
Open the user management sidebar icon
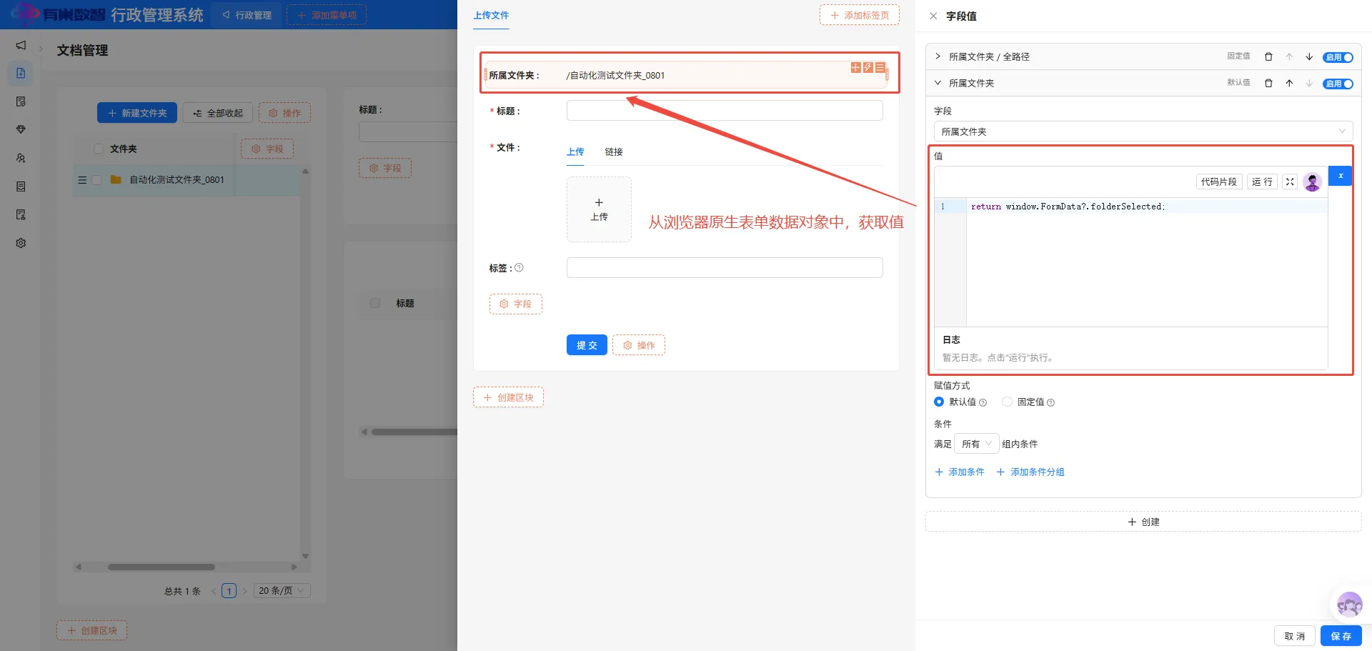click(x=21, y=158)
